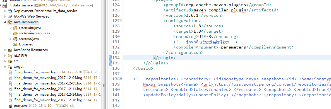This screenshot has height=109, width=331.
Task: Click the ht_data_service project icon
Action: [5, 5]
